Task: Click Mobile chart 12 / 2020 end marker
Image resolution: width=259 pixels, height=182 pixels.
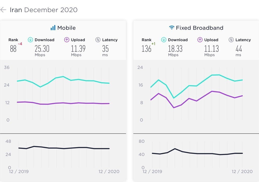Action: click(109, 171)
